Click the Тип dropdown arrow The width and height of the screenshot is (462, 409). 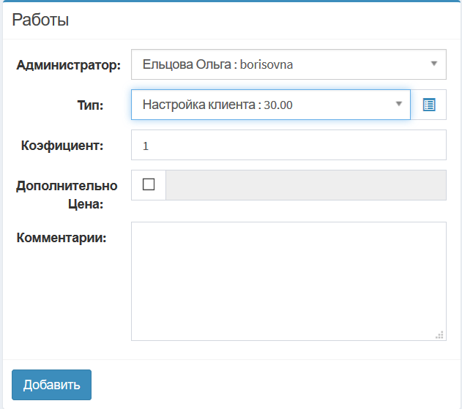click(398, 104)
